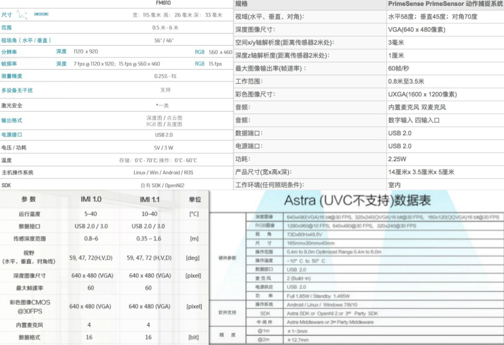
Task: Select the 60帧/秒 frame rate value
Action: [399, 68]
